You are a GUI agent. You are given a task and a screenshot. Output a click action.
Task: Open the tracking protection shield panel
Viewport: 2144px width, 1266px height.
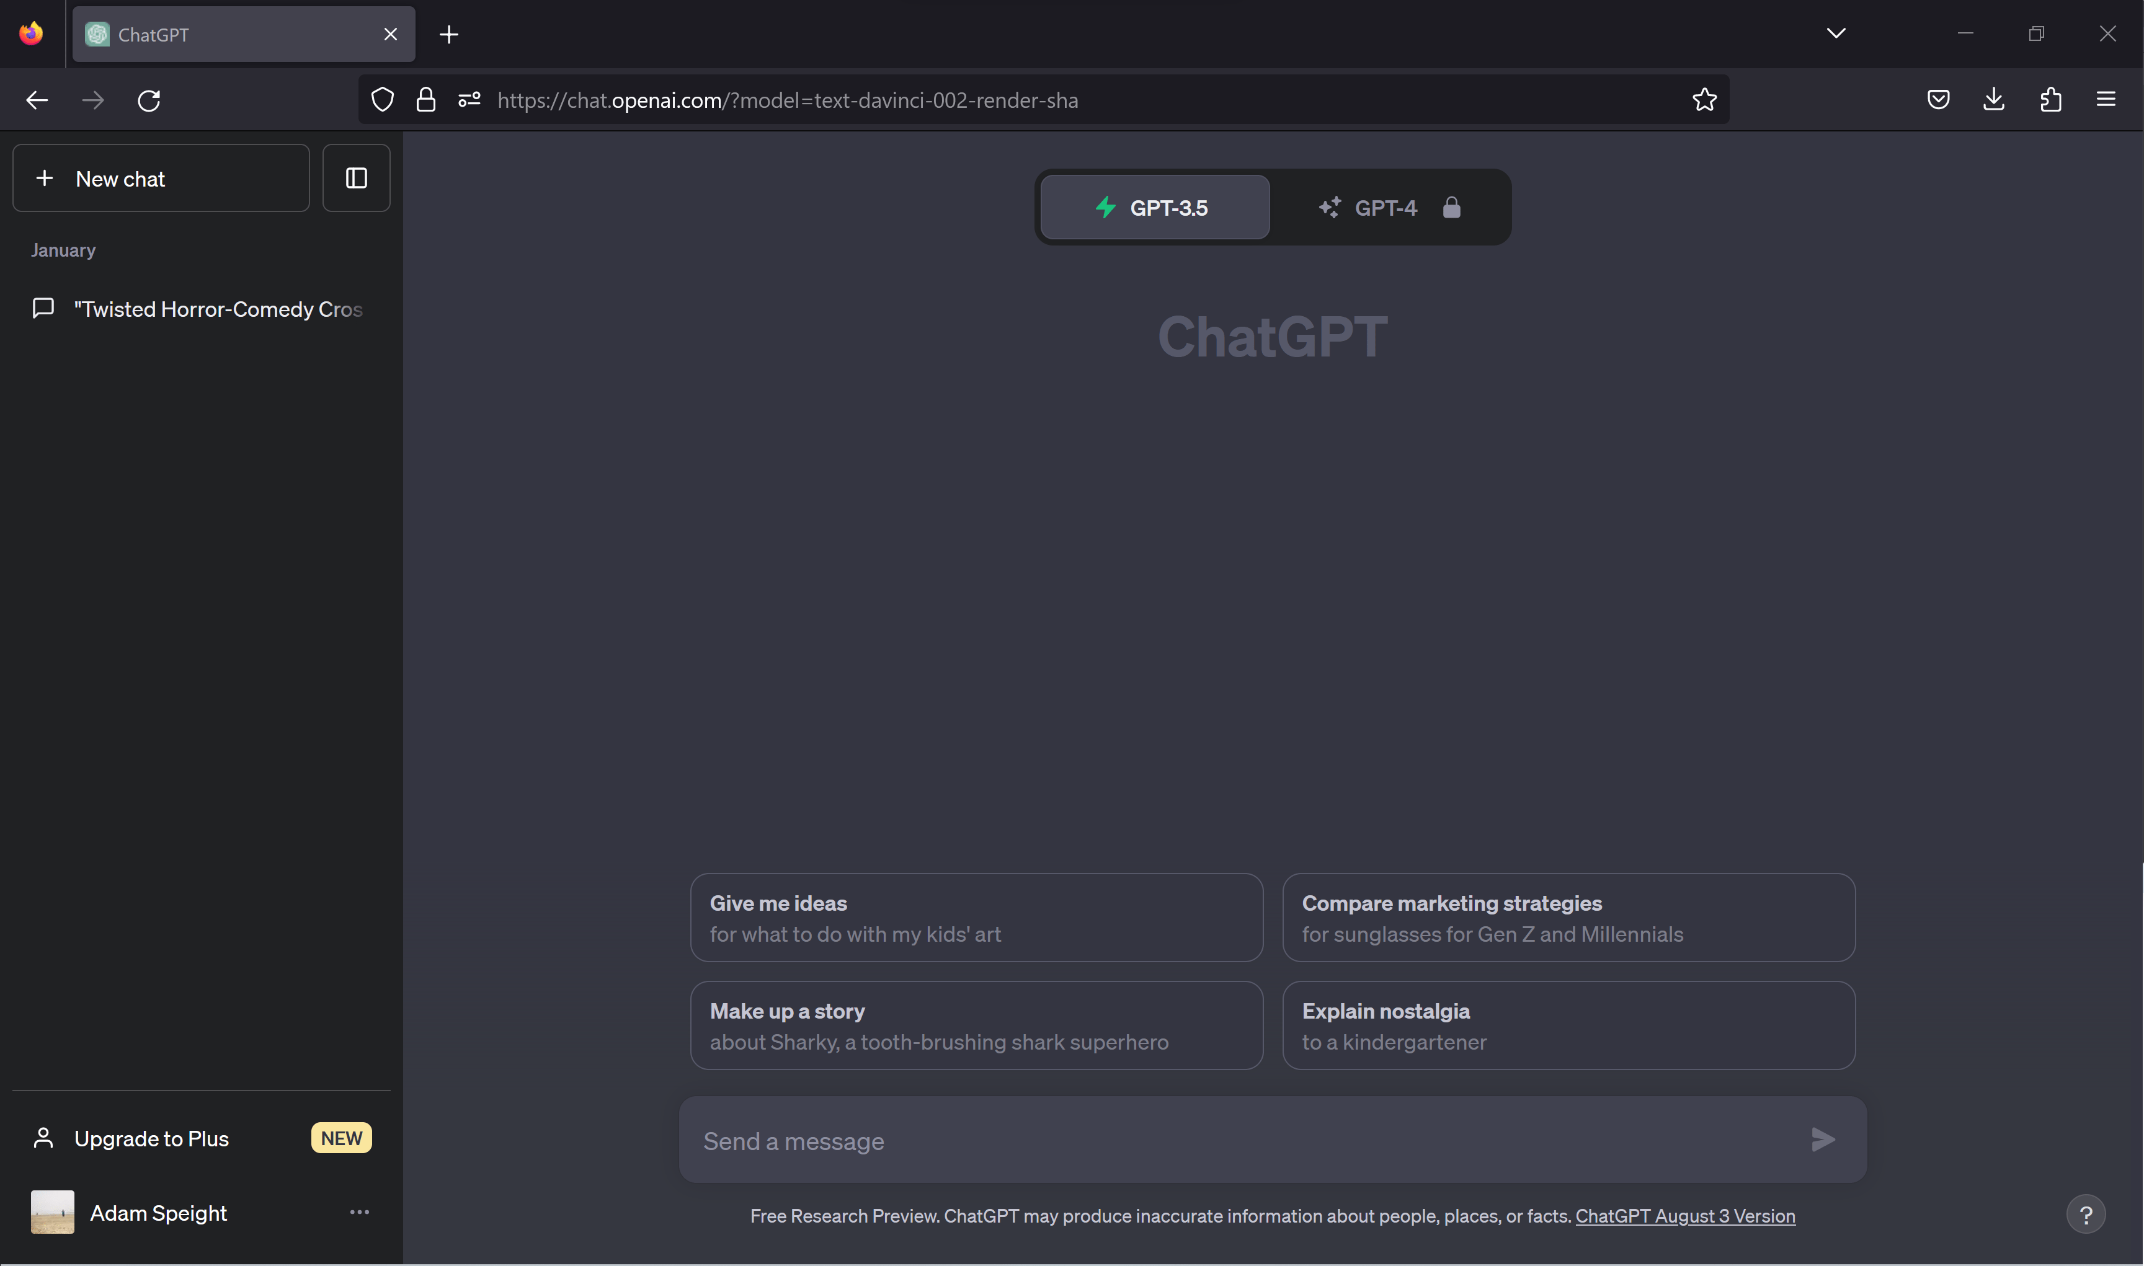(x=383, y=100)
